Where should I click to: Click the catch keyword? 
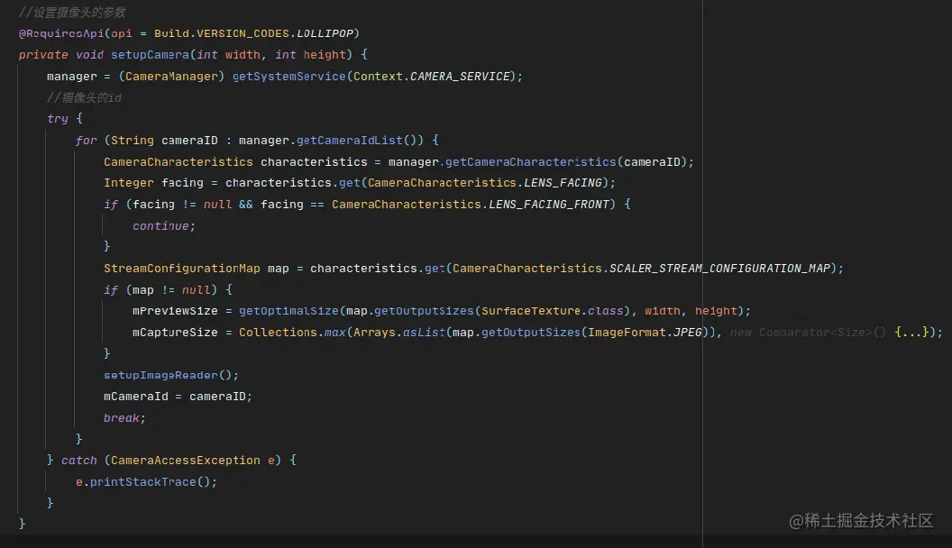tap(79, 461)
